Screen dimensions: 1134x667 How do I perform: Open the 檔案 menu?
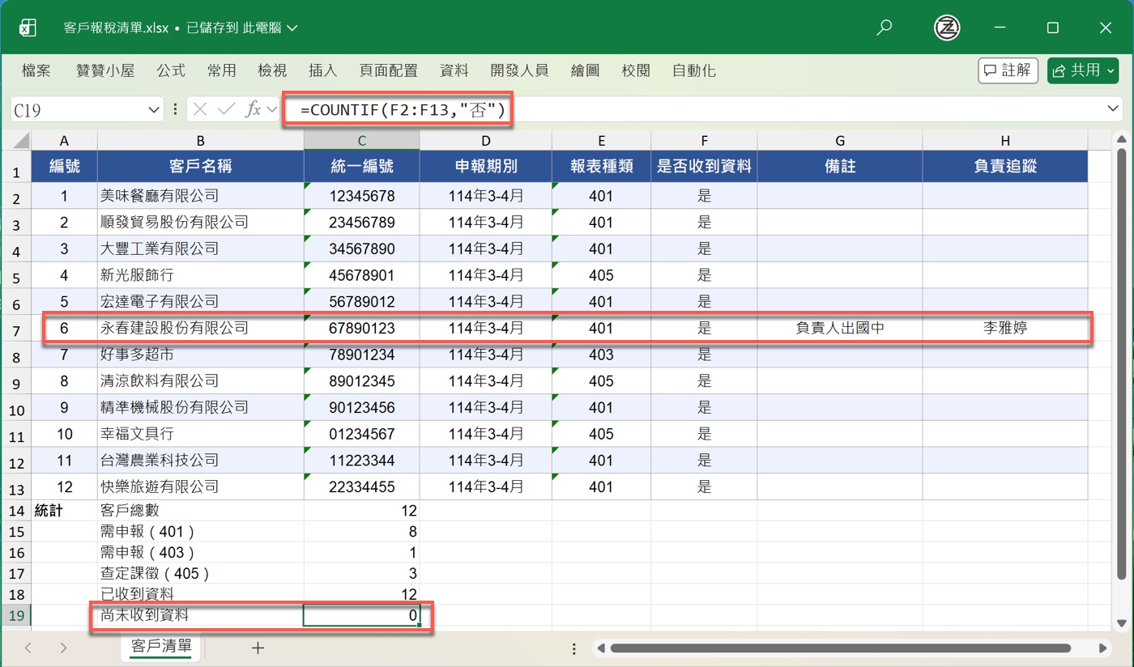click(36, 70)
